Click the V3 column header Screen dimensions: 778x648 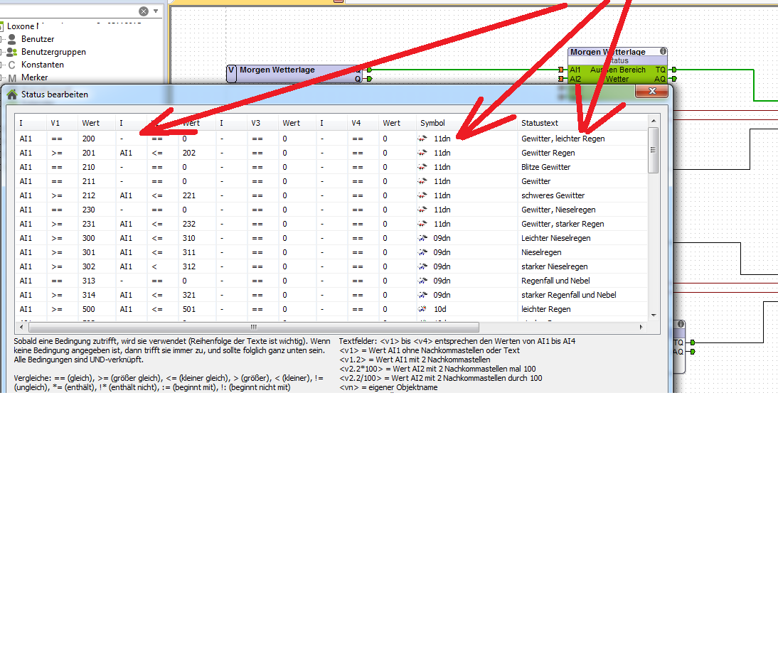(x=262, y=123)
